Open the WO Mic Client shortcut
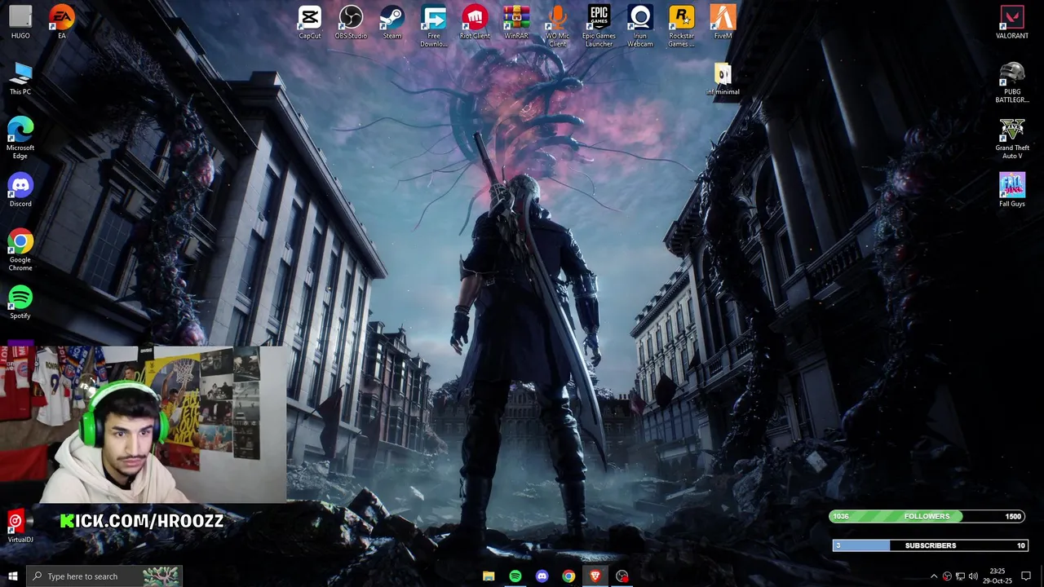The height and width of the screenshot is (587, 1044). point(558,26)
